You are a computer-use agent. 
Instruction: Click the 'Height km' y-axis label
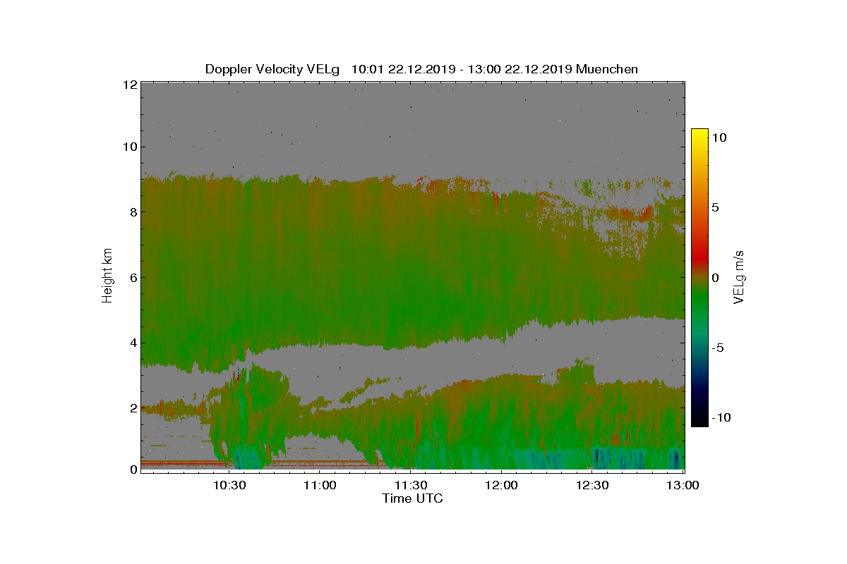(107, 276)
